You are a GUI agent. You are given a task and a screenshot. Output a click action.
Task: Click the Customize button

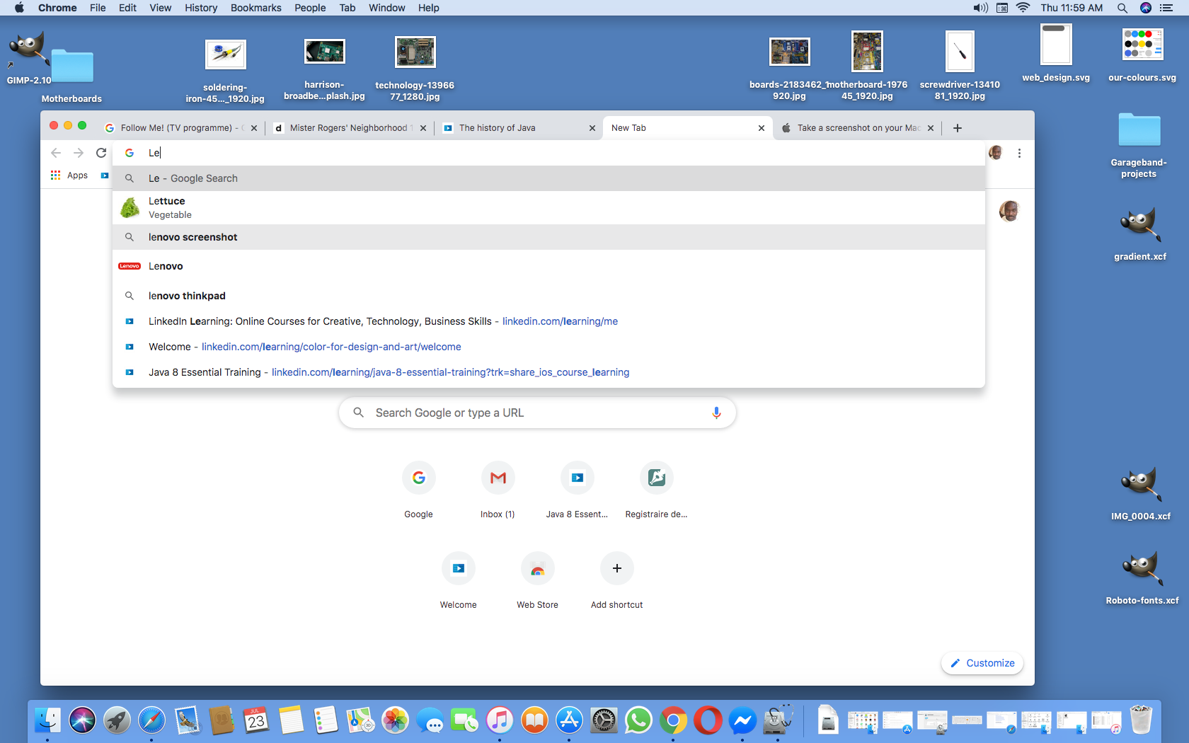982,663
